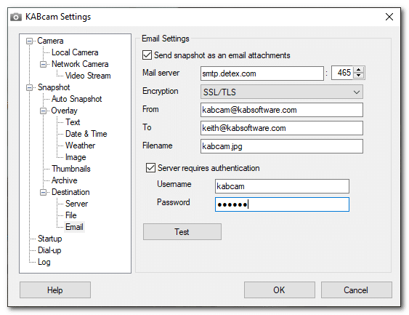Collapse the Destination tree node
This screenshot has height=315, width=409.
click(44, 193)
